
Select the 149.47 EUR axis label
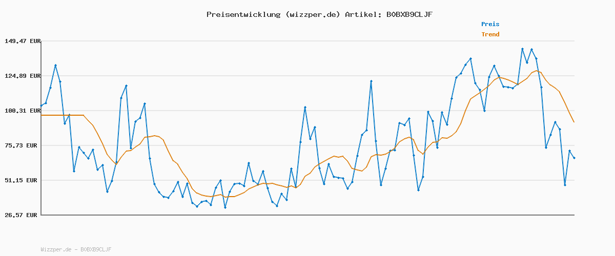point(22,41)
